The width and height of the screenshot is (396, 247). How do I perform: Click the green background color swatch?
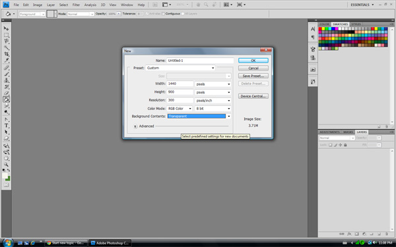pos(8,178)
